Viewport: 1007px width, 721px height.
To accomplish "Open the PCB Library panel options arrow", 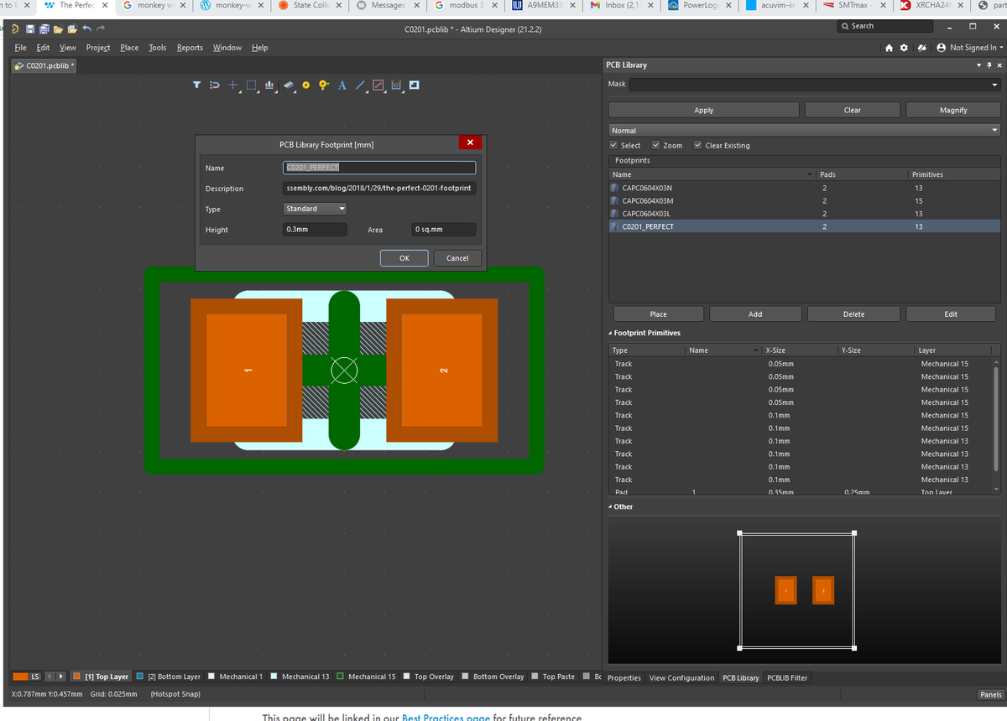I will click(980, 65).
